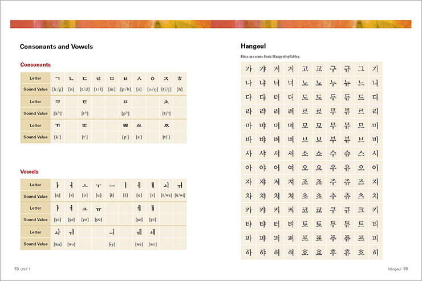Screen dimensions: 422x281
Task: Select the red "Vowels" subheading
Action: (x=29, y=172)
